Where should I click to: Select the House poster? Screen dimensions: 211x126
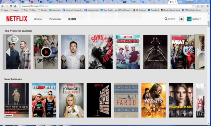coord(73,52)
